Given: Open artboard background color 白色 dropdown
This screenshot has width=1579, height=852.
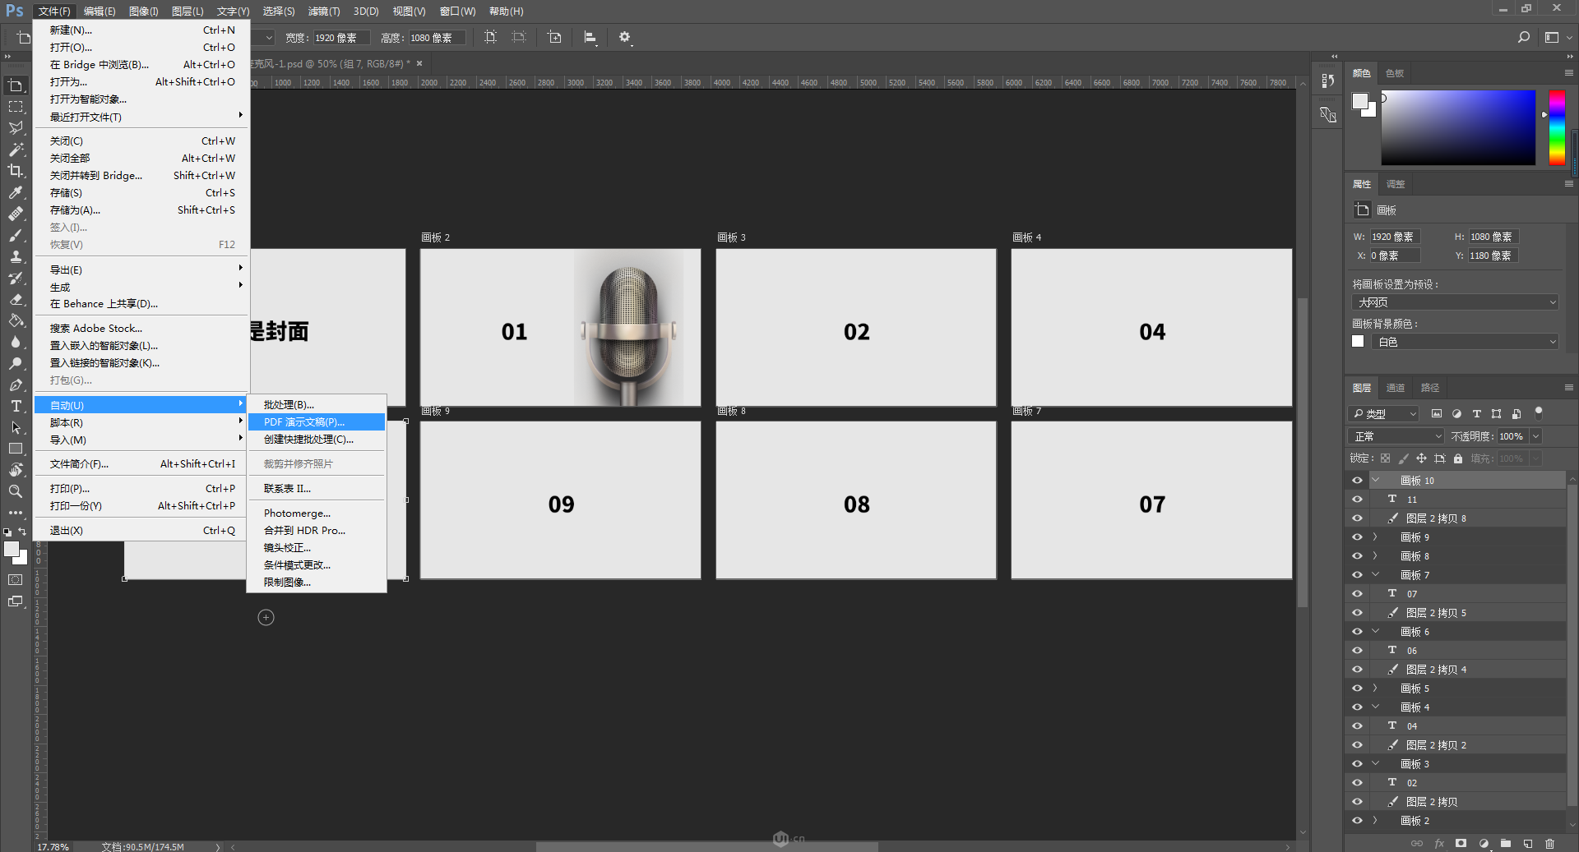Looking at the screenshot, I should [1465, 342].
